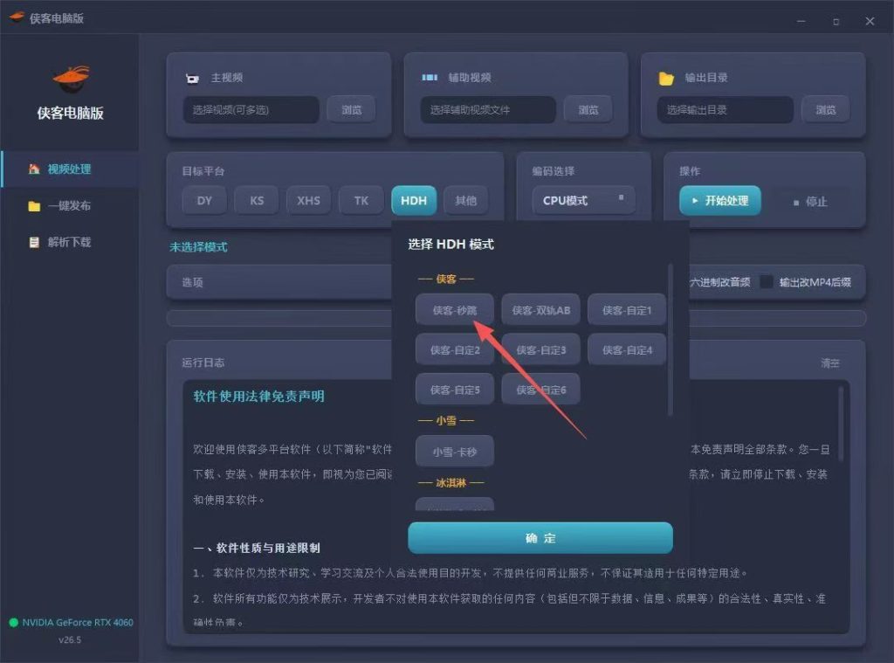Select the HDH target platform
Viewport: 894px width, 663px height.
414,201
